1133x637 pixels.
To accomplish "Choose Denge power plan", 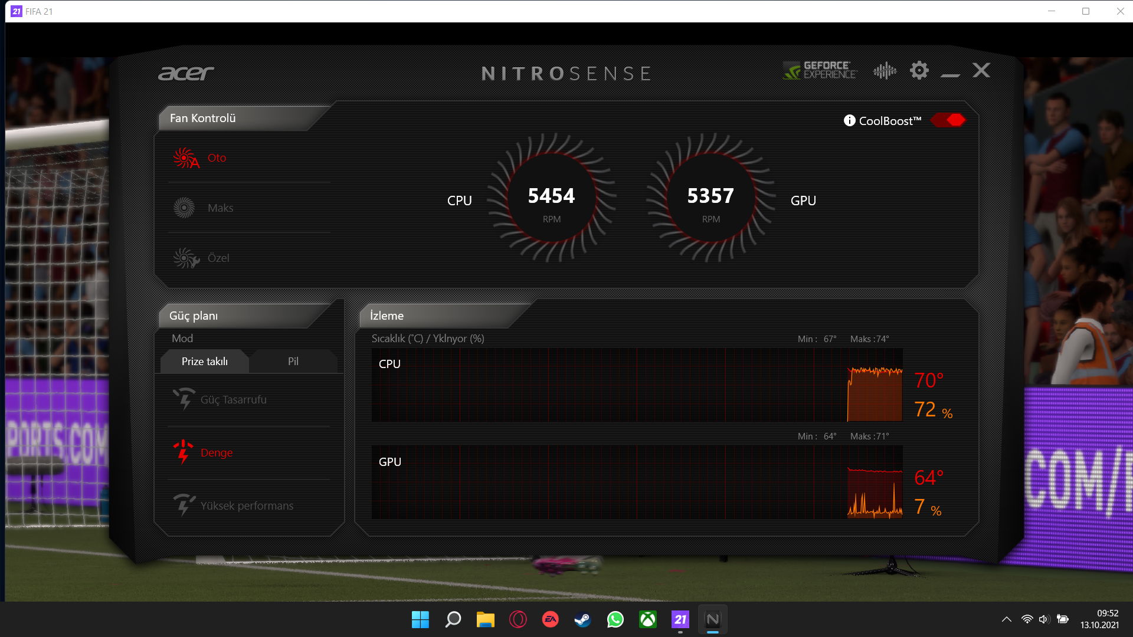I will pyautogui.click(x=216, y=453).
